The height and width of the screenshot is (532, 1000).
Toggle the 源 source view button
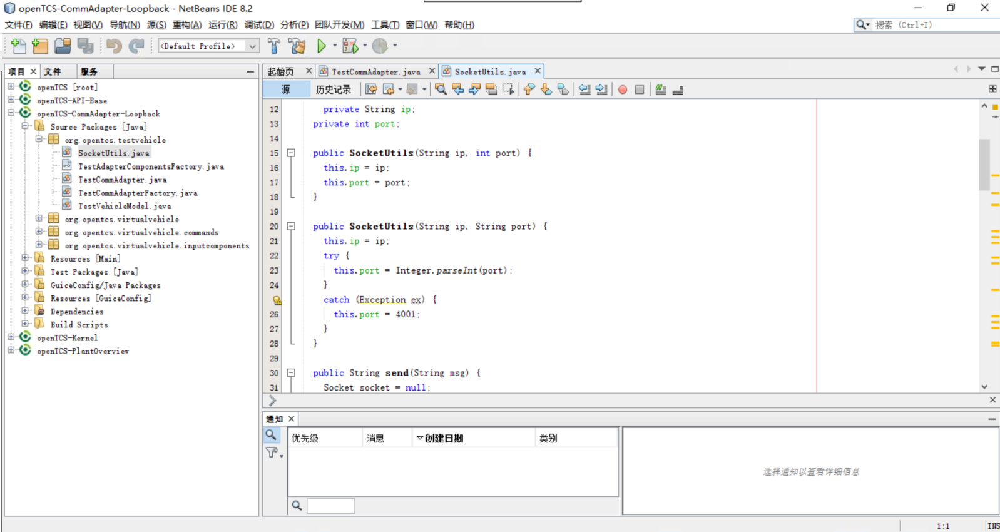(x=286, y=90)
